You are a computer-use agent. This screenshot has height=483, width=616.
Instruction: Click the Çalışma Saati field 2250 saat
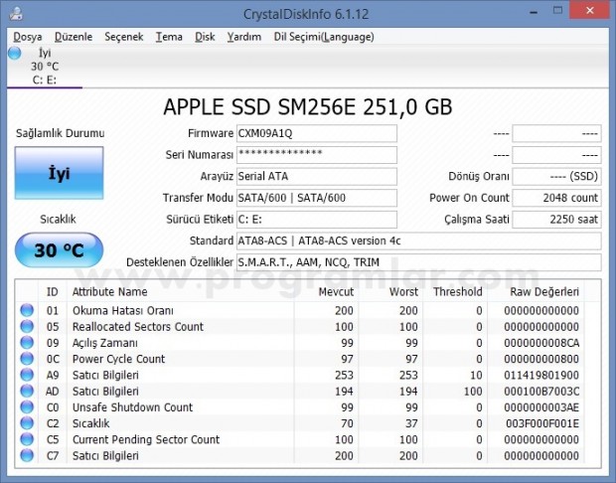point(556,220)
